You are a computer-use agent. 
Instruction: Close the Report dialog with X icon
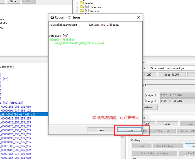[138, 17]
